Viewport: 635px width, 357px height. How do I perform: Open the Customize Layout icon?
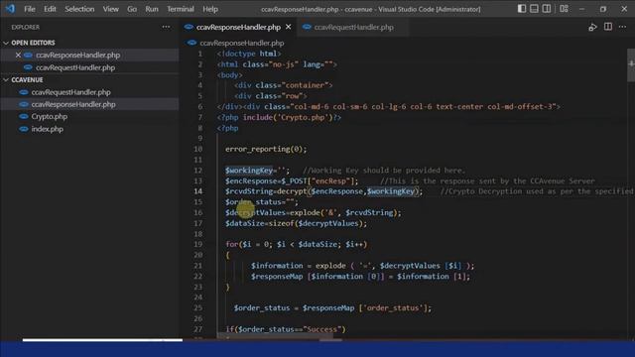[564, 9]
